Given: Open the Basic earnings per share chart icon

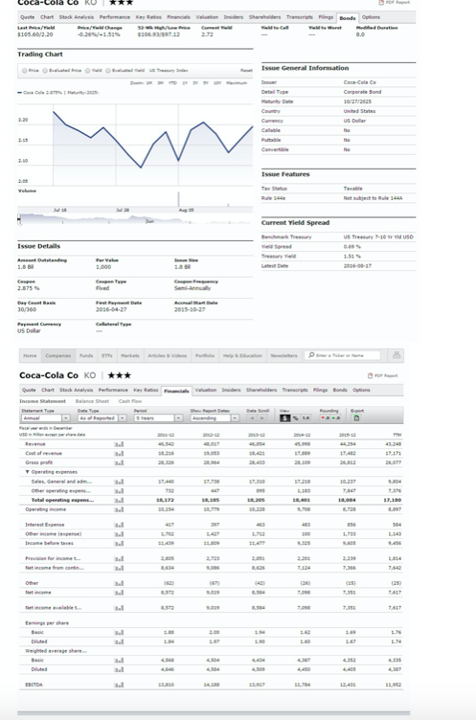Looking at the screenshot, I should coord(120,632).
